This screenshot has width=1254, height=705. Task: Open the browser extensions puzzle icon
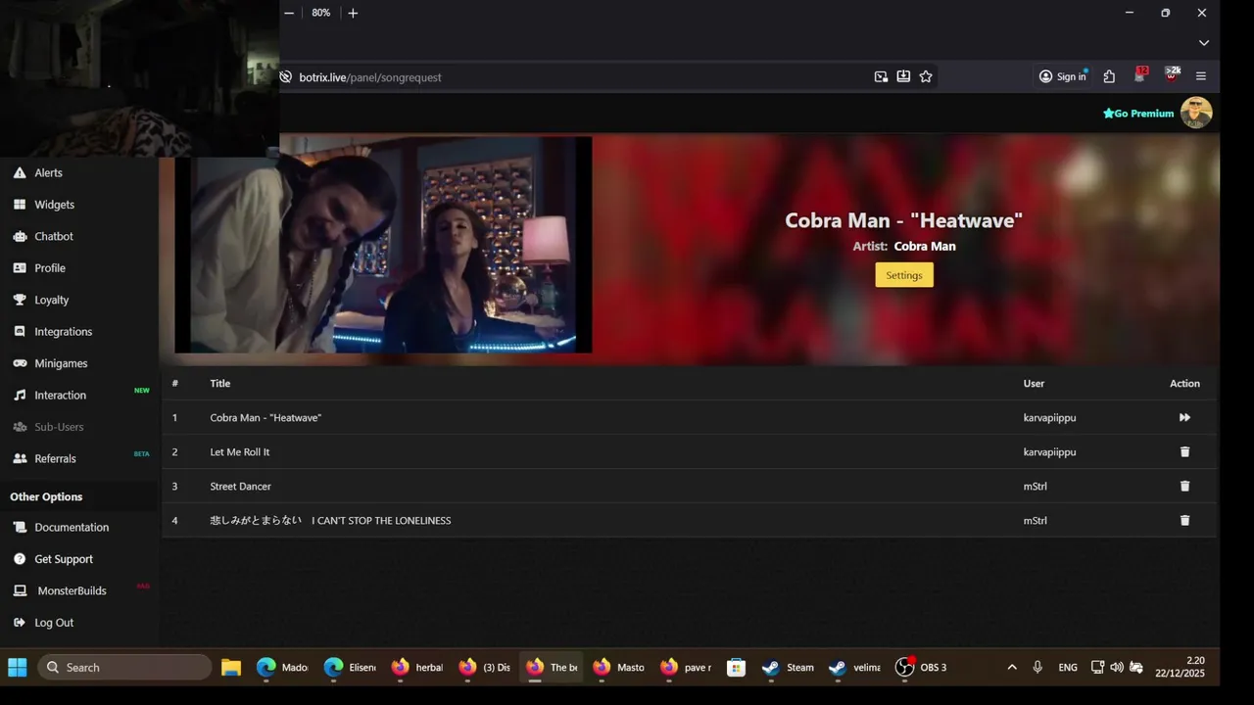coord(1109,76)
